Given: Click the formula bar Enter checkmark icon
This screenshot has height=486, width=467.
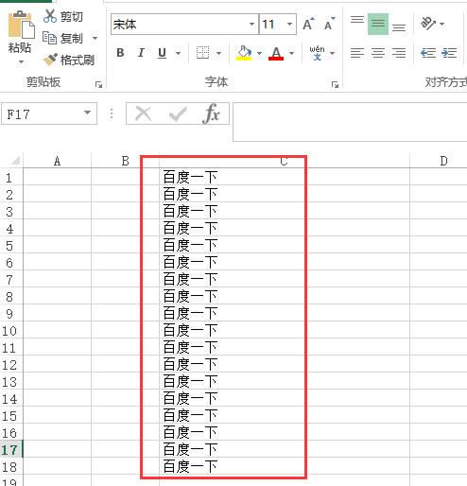Looking at the screenshot, I should [178, 113].
